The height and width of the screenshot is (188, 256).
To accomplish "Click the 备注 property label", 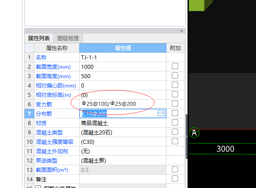I will [41, 180].
